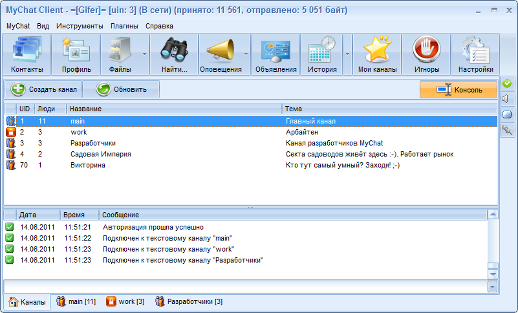Screen dimensions: 518x313
Task: Click the blue window icon in sidebar
Action: coord(507,114)
